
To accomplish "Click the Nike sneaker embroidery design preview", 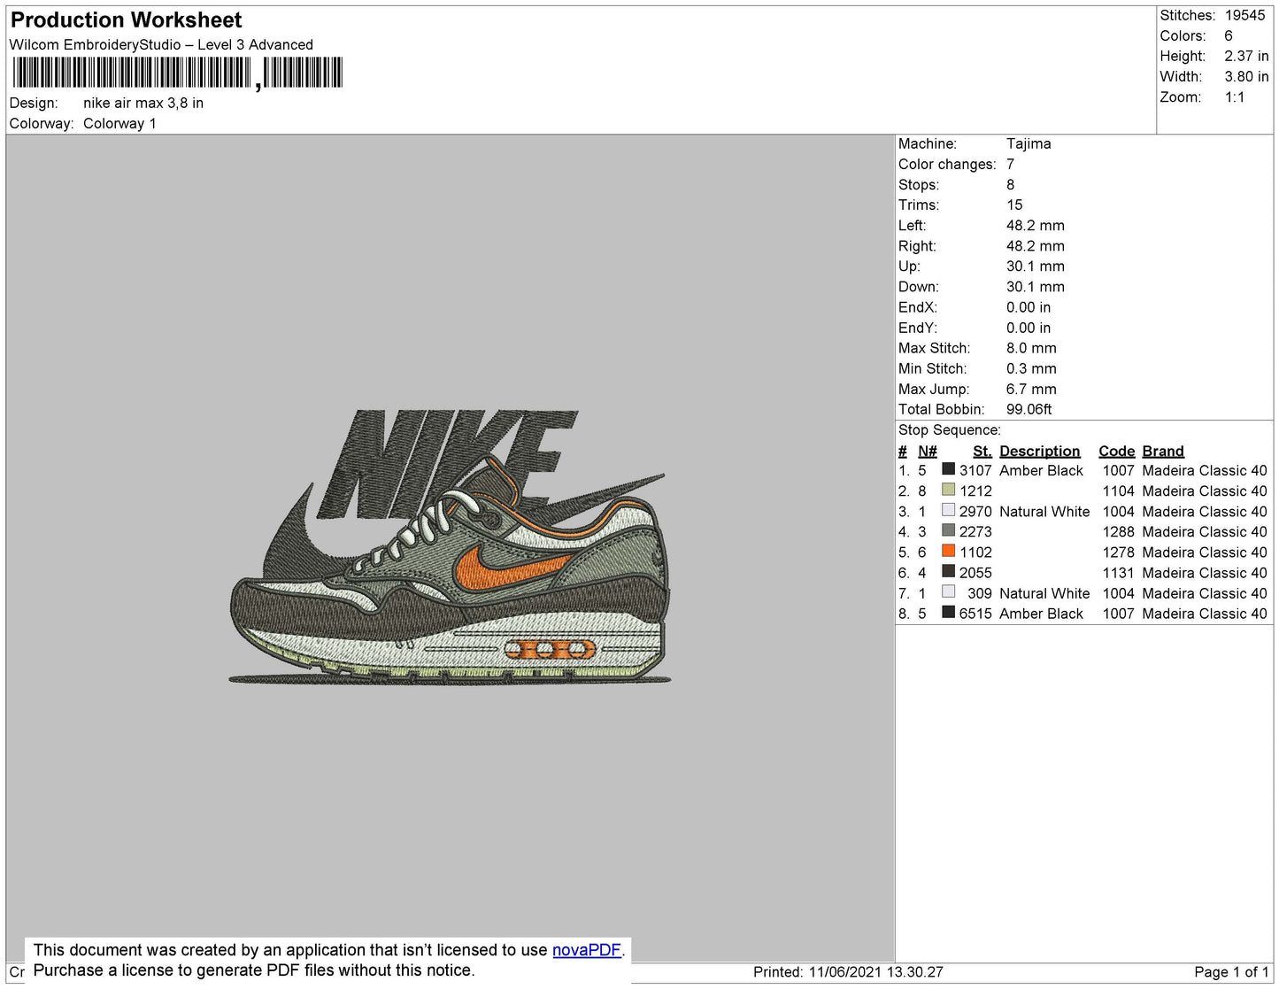I will pyautogui.click(x=450, y=547).
